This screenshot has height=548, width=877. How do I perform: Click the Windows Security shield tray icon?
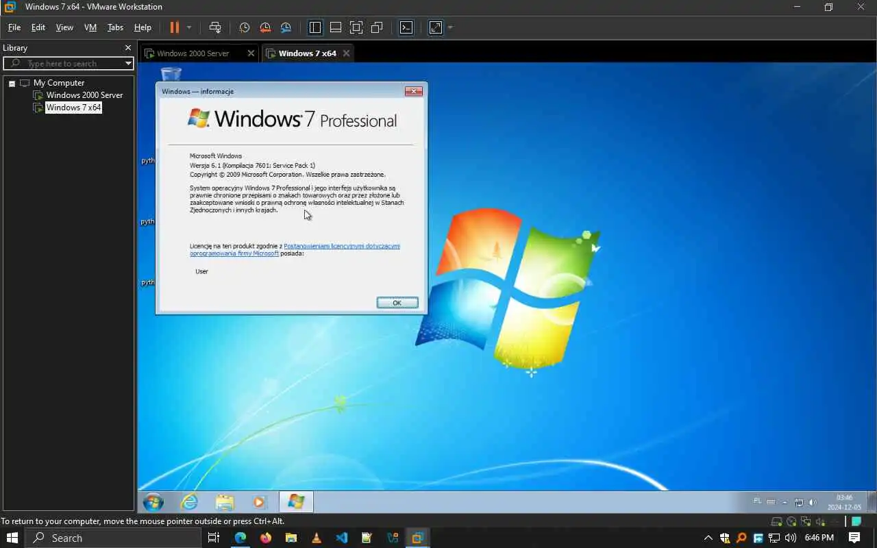point(725,538)
